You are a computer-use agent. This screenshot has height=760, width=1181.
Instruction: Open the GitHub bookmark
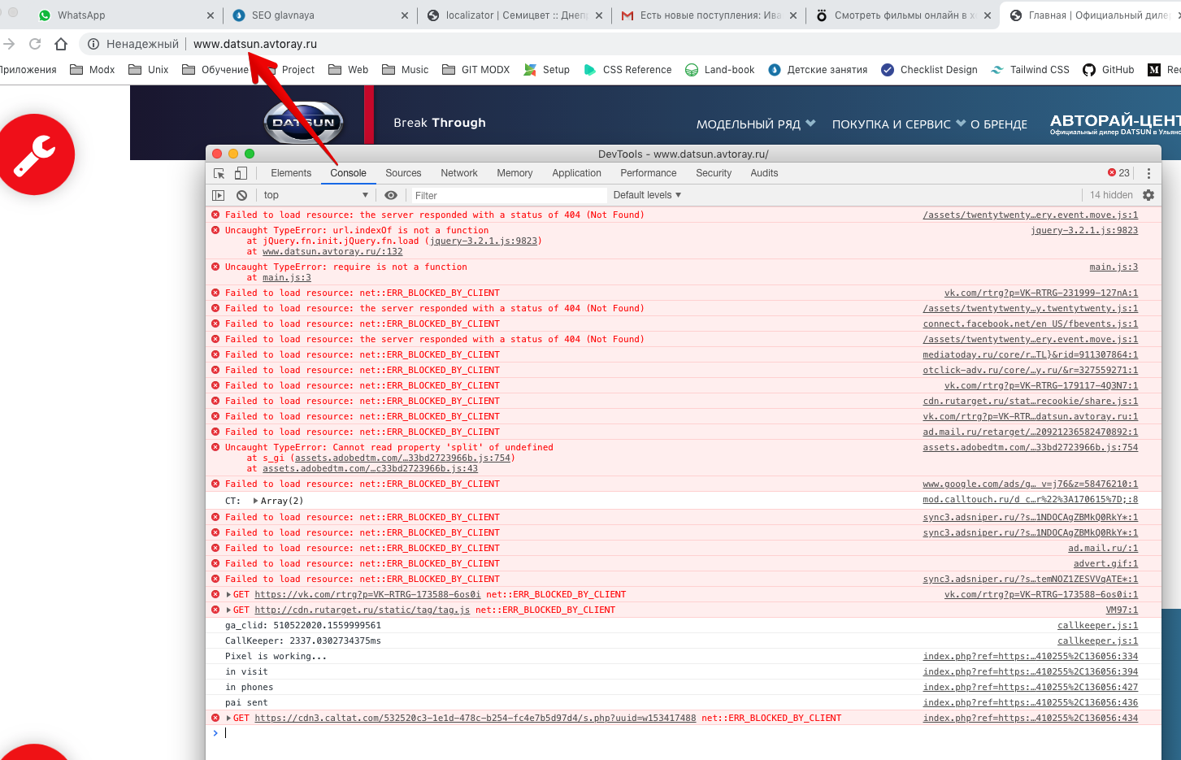click(x=1109, y=70)
